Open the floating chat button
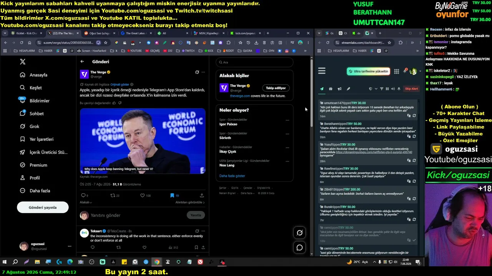Screen dimensions: 492x276 [x=299, y=248]
